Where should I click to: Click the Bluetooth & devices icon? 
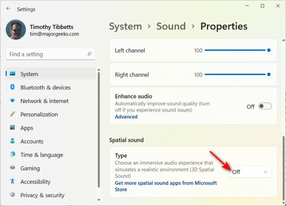click(13, 87)
